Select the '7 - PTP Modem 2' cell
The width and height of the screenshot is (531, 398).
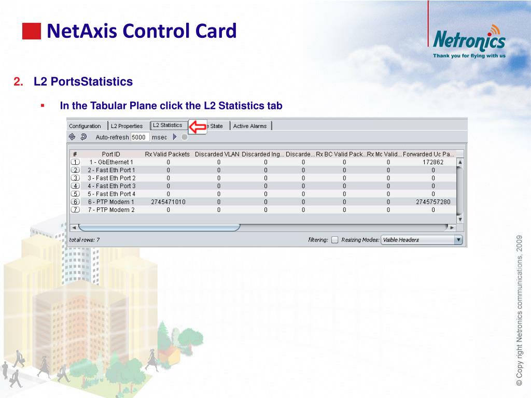(111, 210)
